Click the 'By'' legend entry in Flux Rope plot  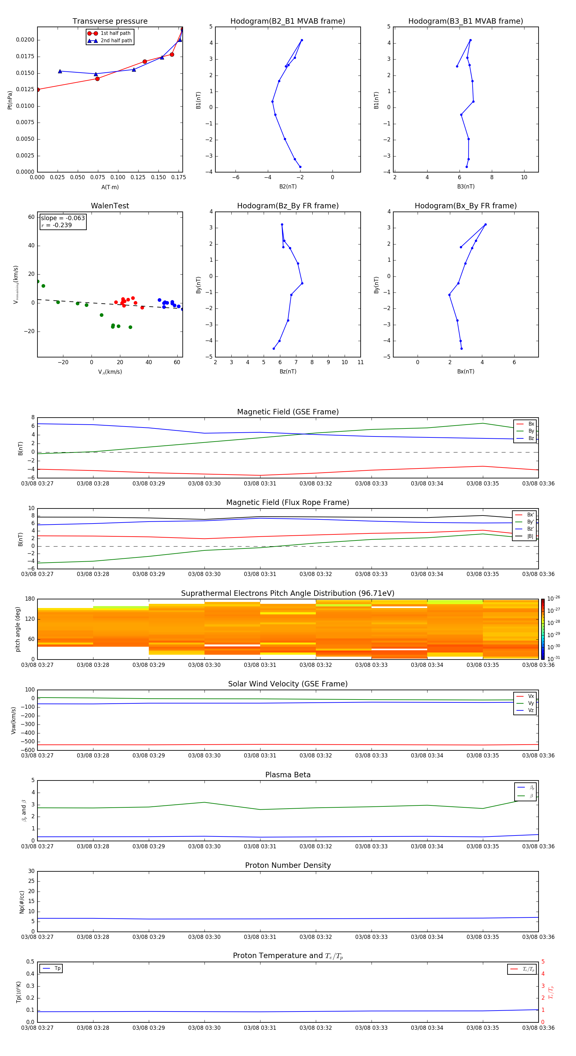click(x=525, y=522)
